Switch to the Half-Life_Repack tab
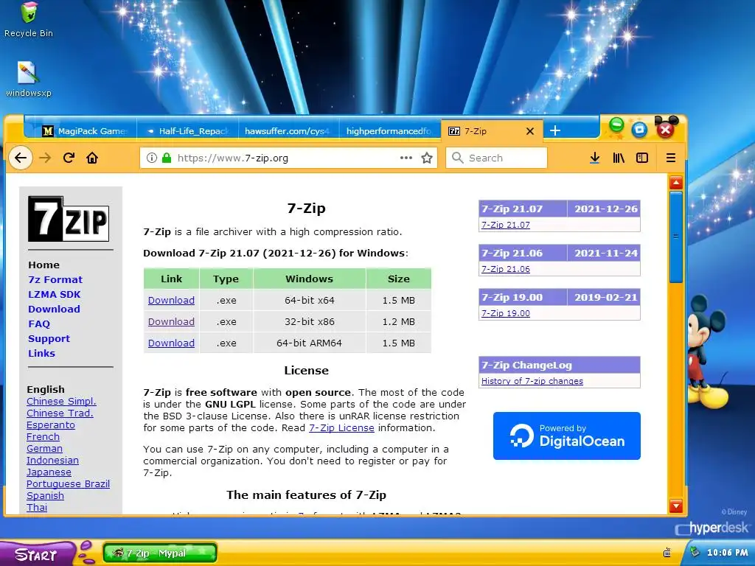Image resolution: width=755 pixels, height=566 pixels. click(x=188, y=131)
